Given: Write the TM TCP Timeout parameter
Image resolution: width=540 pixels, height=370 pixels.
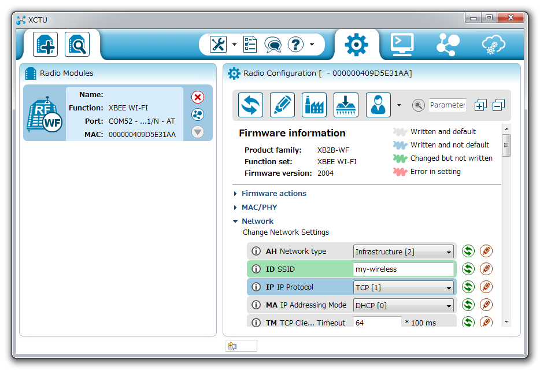Looking at the screenshot, I should (486, 322).
